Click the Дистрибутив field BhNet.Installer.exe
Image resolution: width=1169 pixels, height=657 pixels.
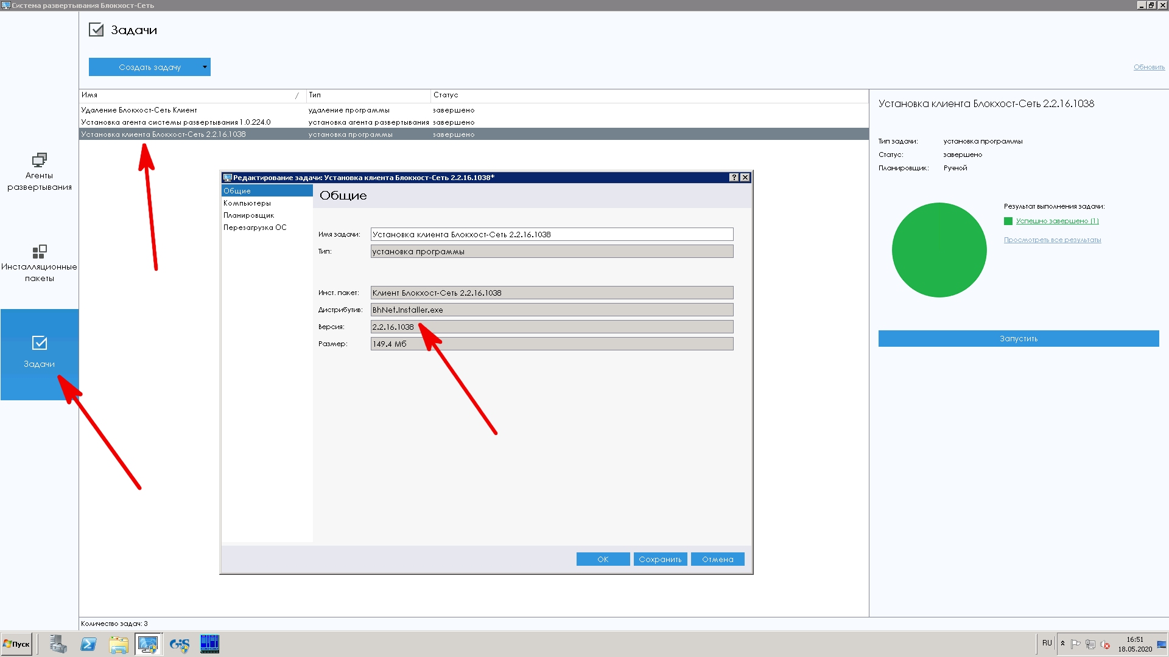(x=552, y=310)
